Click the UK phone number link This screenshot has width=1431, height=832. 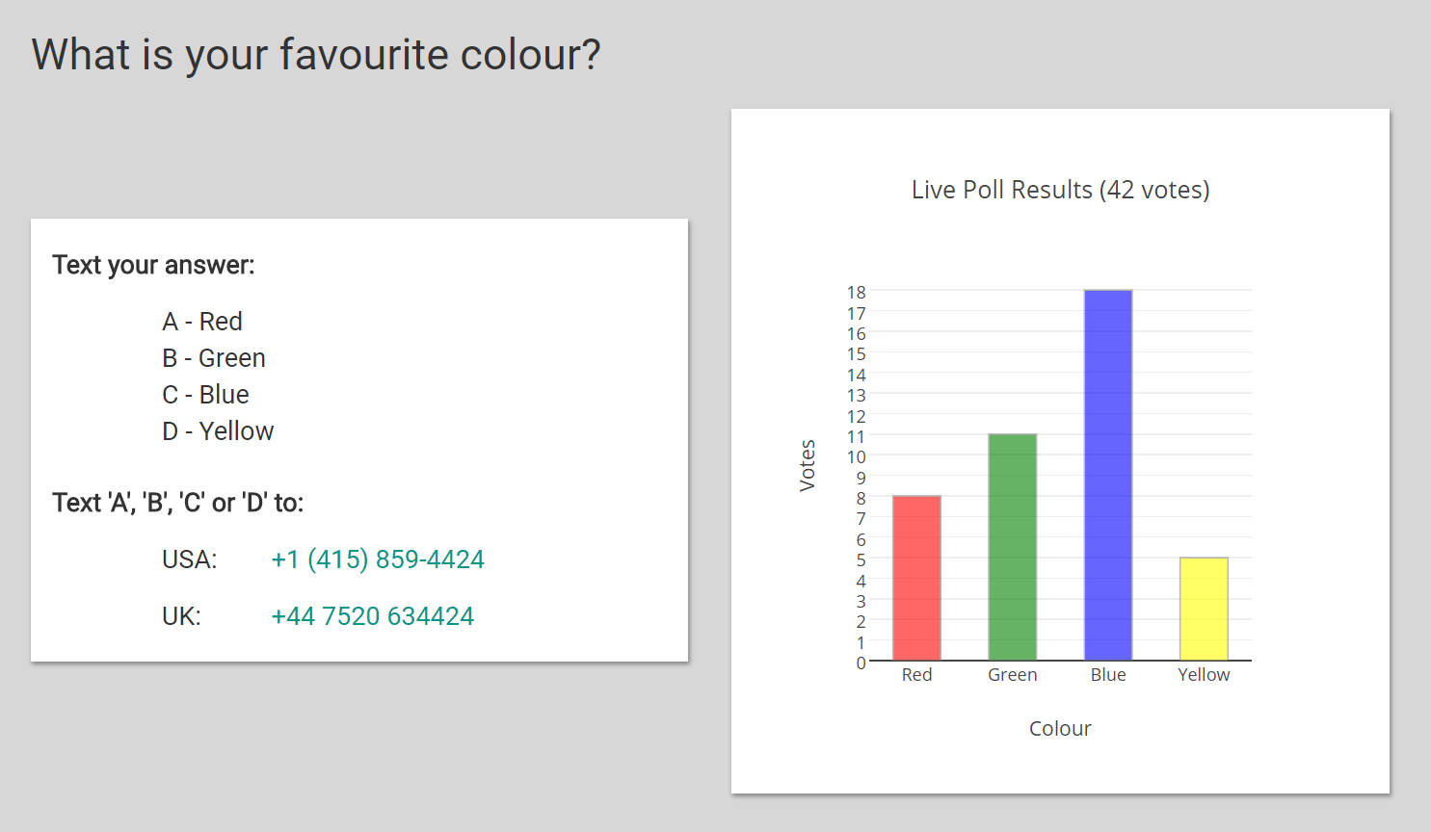tap(372, 616)
